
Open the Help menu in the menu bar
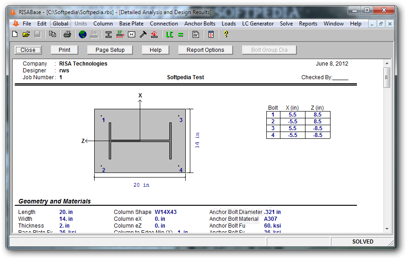pos(356,24)
